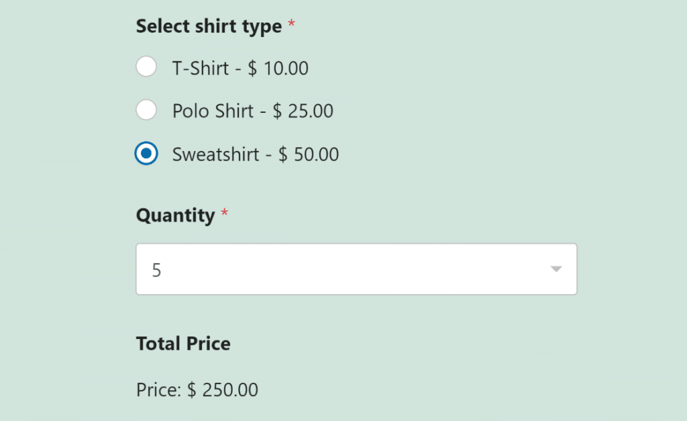The height and width of the screenshot is (421, 687).
Task: Click the quantity value showing 5
Action: point(156,269)
